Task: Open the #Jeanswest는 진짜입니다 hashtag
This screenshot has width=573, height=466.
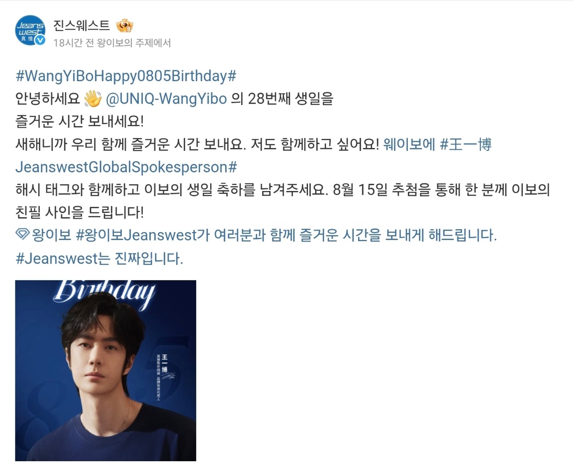Action: pyautogui.click(x=99, y=258)
